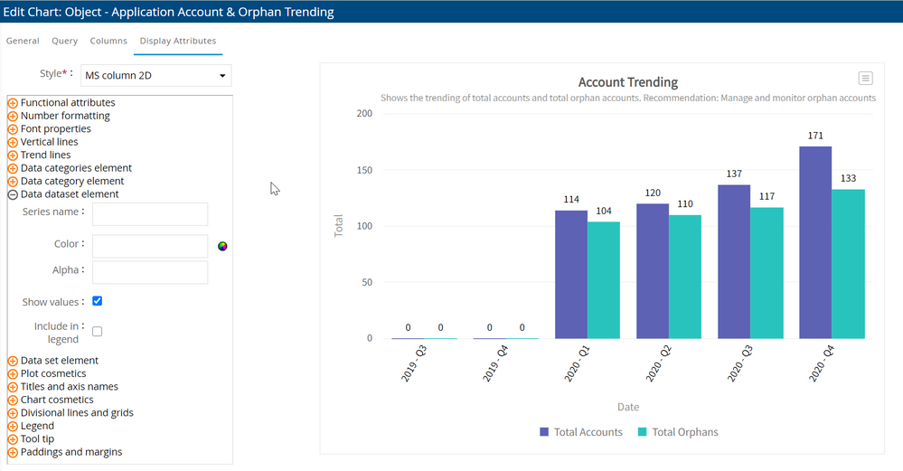
Task: Open the chart hamburger export menu
Action: (x=865, y=79)
